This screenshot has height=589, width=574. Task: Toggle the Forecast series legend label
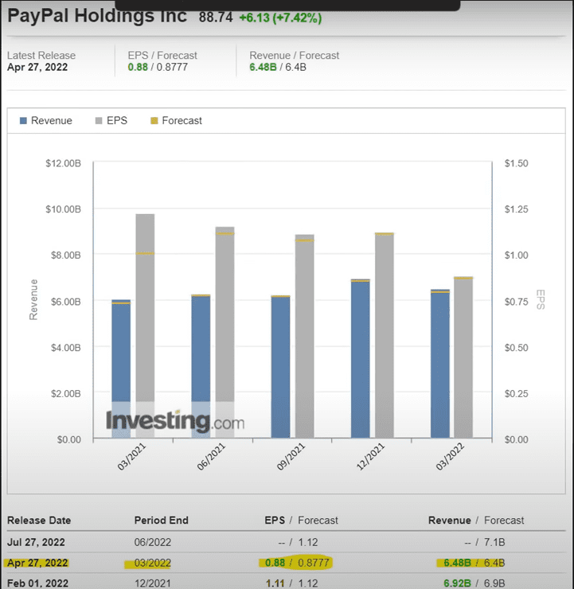point(182,121)
